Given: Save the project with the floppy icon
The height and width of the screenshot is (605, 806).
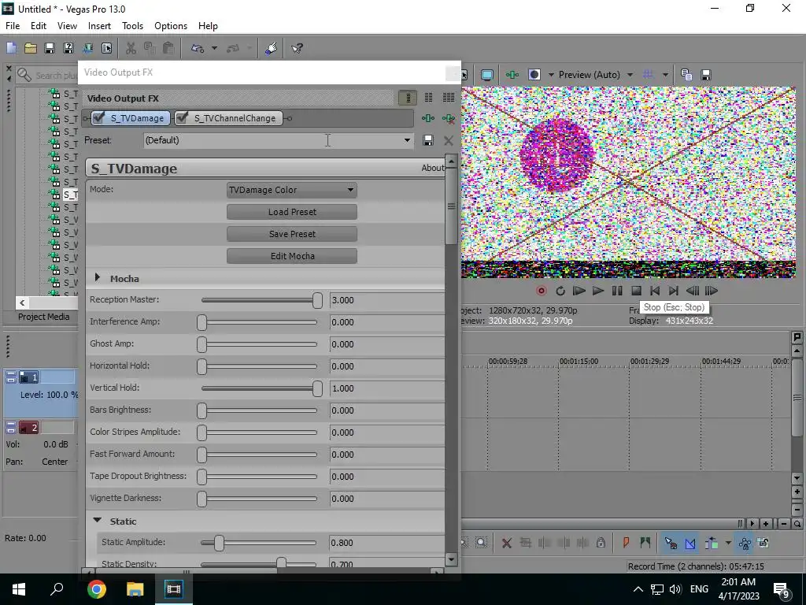Looking at the screenshot, I should 50,48.
